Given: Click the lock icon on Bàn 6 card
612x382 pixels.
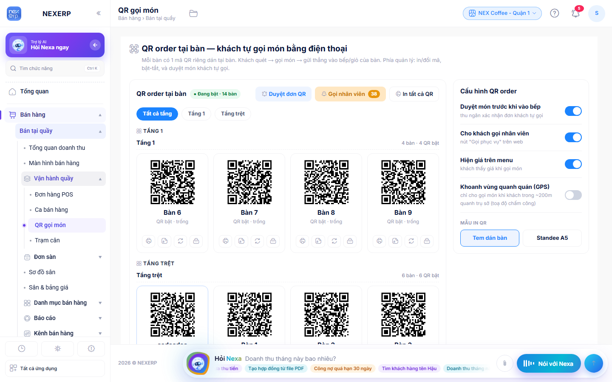Looking at the screenshot, I should 196,241.
